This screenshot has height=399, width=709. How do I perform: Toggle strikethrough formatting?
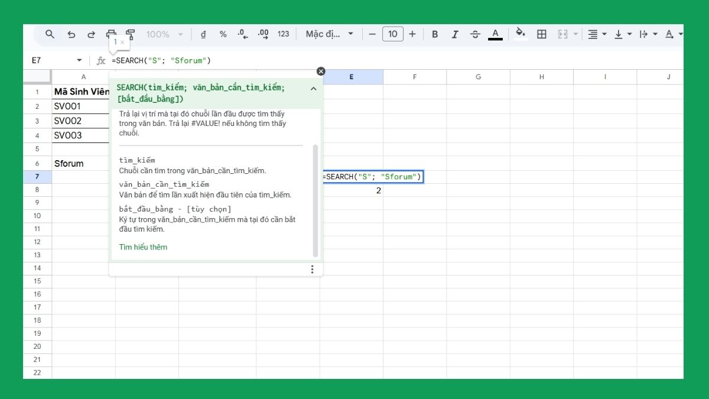[475, 34]
